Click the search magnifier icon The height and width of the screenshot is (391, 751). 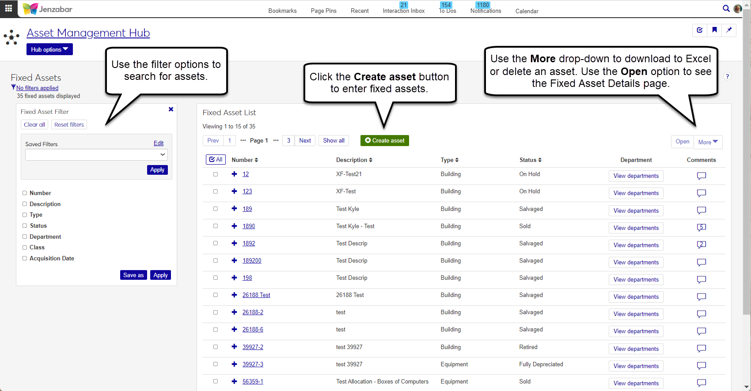tap(726, 8)
